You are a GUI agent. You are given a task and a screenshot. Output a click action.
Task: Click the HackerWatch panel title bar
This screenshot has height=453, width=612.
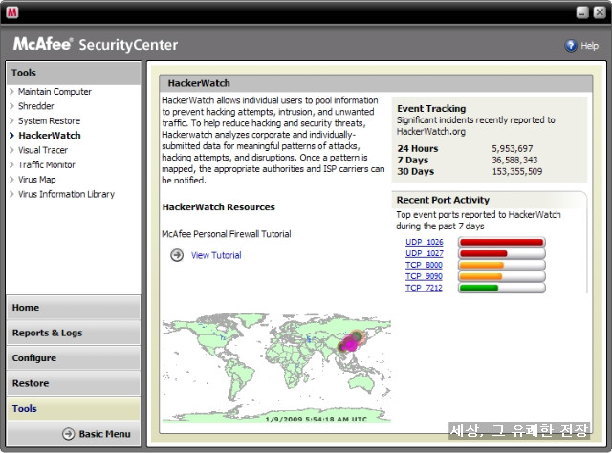tap(376, 83)
